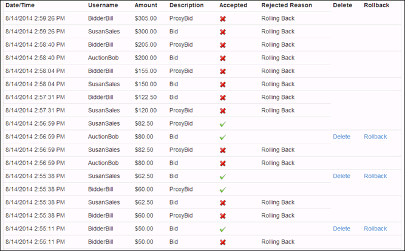Delete the BidderBill $50.00 bid

(x=341, y=229)
